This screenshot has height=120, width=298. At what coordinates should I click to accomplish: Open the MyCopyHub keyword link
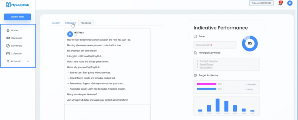pos(206,67)
